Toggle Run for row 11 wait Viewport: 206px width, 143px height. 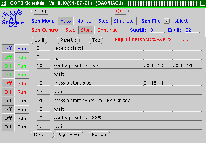(22, 74)
